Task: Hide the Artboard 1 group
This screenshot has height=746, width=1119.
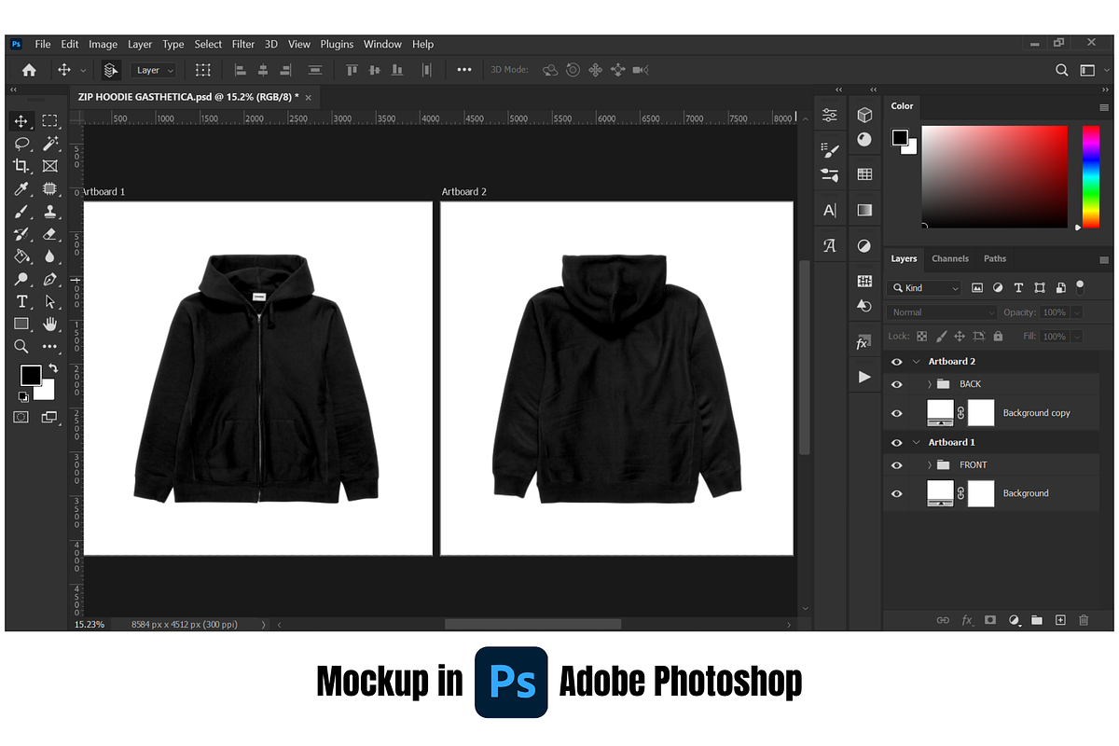Action: 897,443
